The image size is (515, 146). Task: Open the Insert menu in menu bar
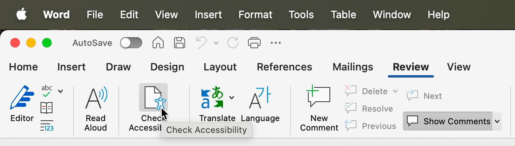tap(208, 15)
